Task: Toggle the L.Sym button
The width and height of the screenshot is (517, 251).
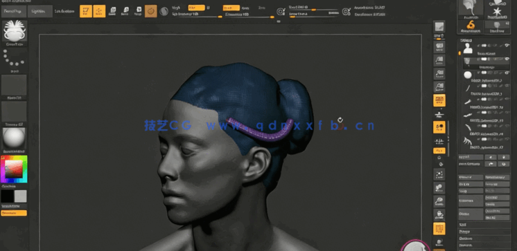Action: (x=439, y=142)
